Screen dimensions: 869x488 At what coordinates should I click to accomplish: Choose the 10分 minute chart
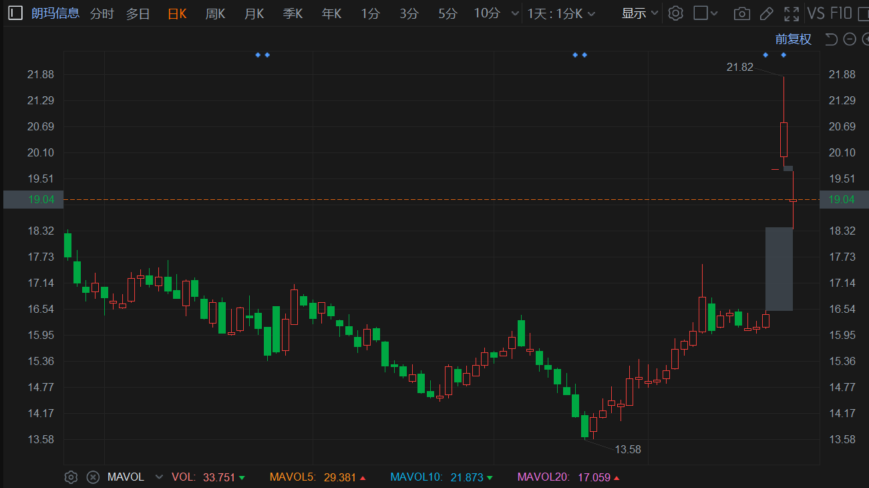pyautogui.click(x=487, y=13)
